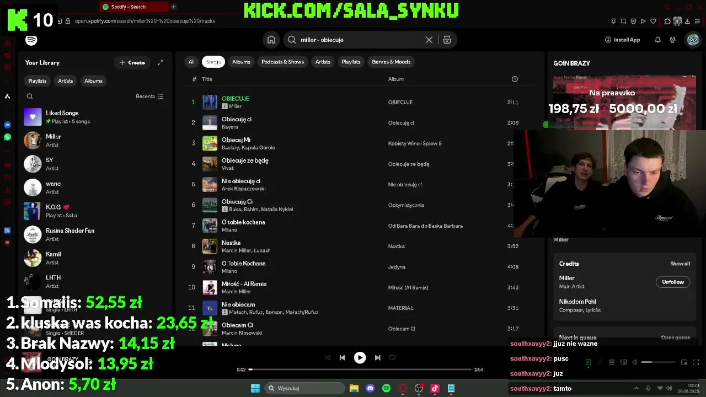Open the Browse icon inside search bar
The image size is (706, 397).
[447, 40]
